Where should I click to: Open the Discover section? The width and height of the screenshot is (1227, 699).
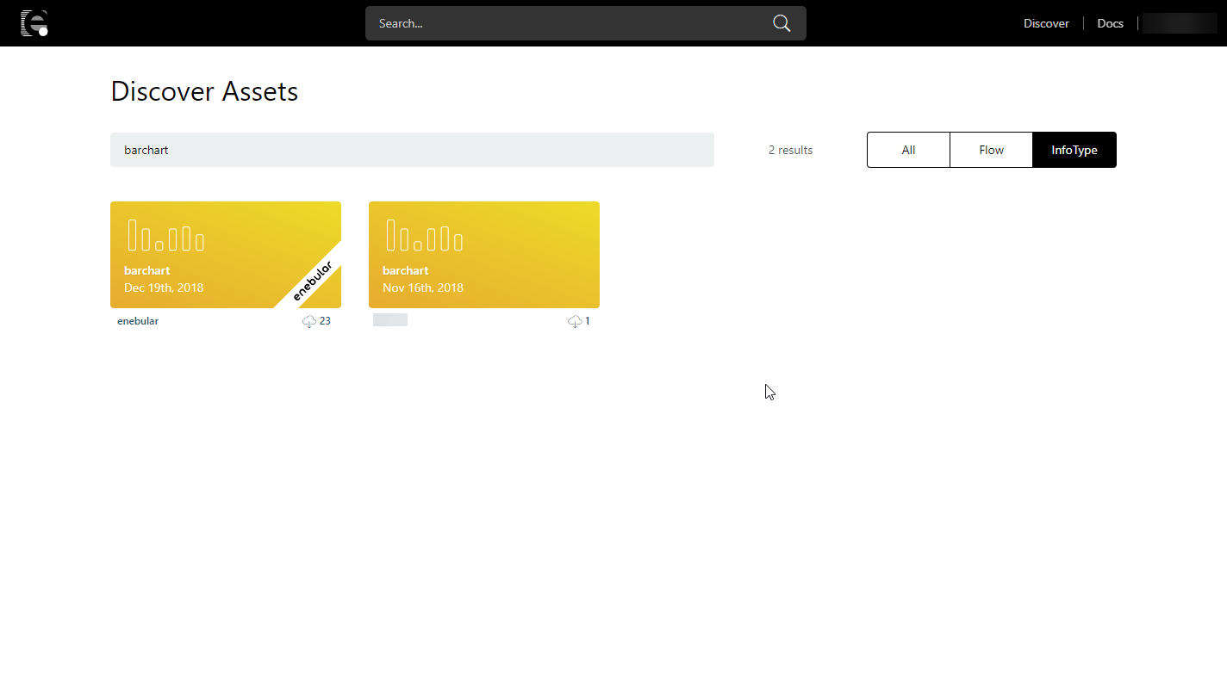click(1046, 23)
